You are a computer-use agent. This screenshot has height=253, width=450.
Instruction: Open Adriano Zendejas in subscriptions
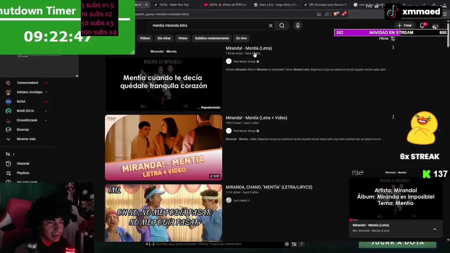[30, 92]
